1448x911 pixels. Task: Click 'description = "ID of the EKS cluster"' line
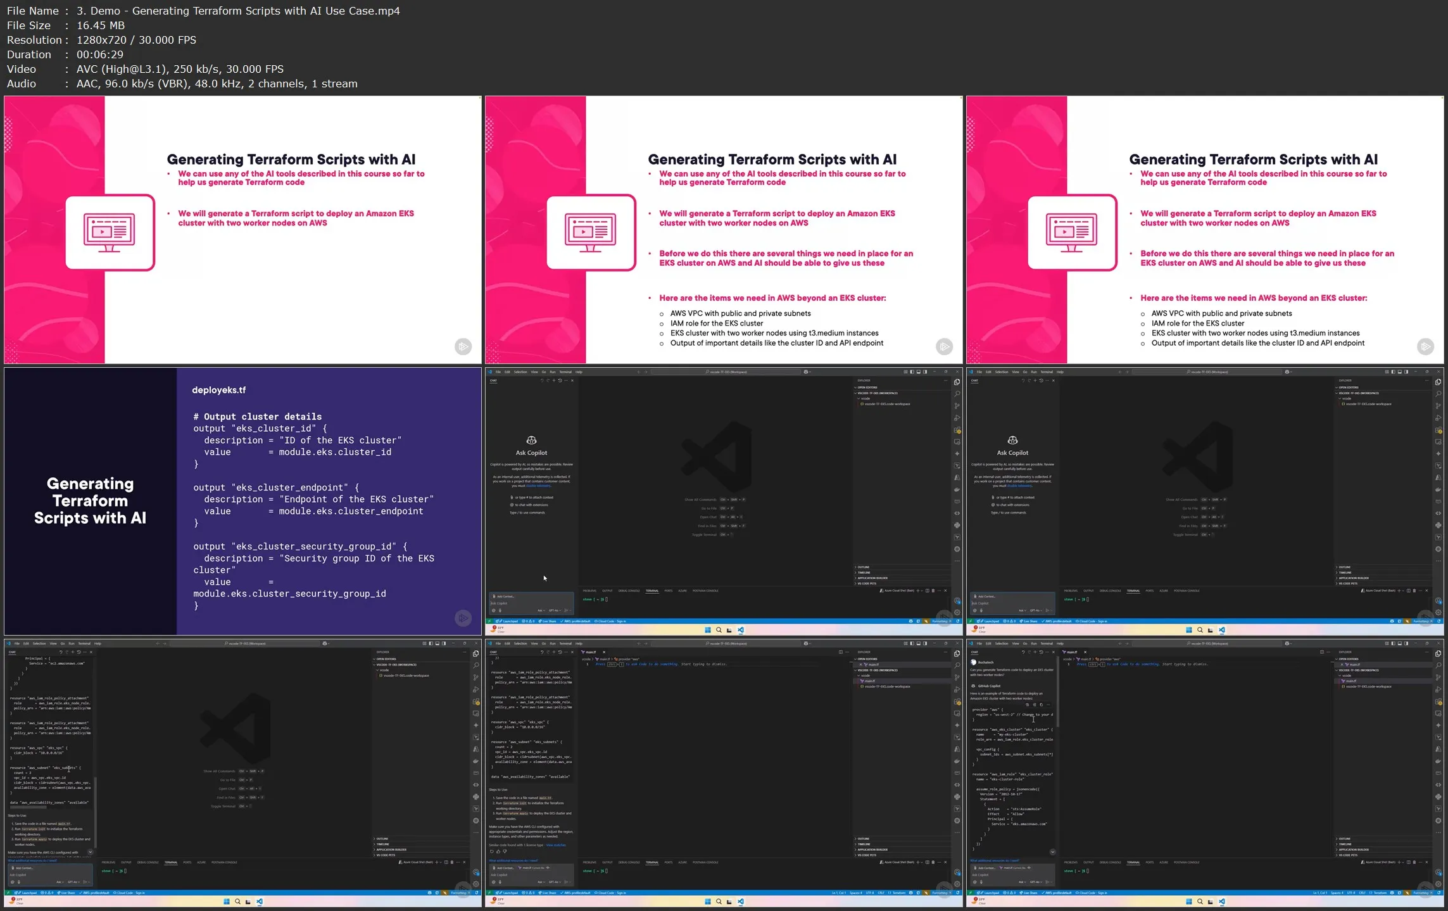tap(303, 441)
